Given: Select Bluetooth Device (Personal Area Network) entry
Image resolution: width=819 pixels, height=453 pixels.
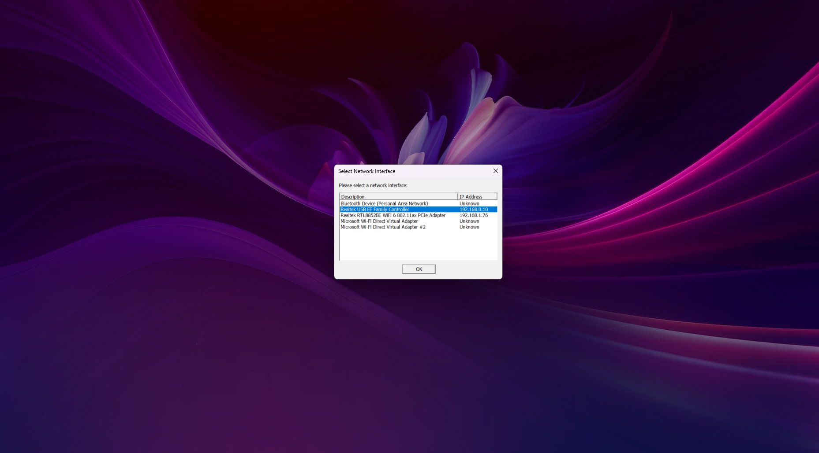Looking at the screenshot, I should pos(384,204).
